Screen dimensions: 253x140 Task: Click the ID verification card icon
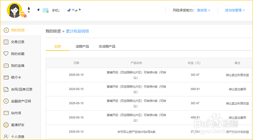point(46,10)
